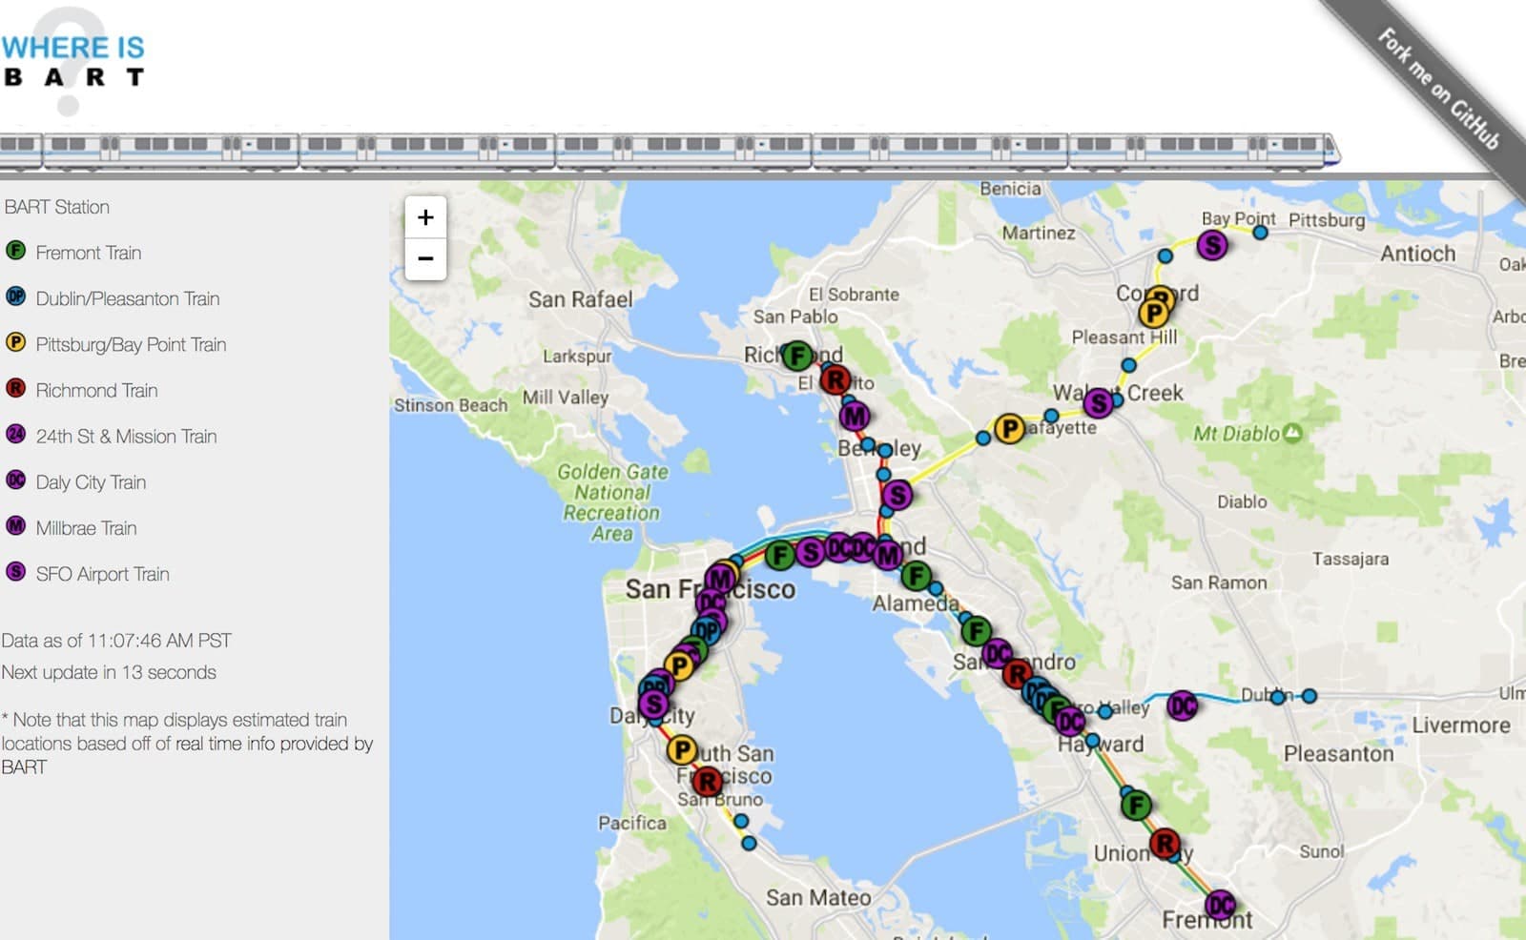Select the Fremont train marker in the transbay tube
This screenshot has height=940, width=1526.
pos(780,555)
